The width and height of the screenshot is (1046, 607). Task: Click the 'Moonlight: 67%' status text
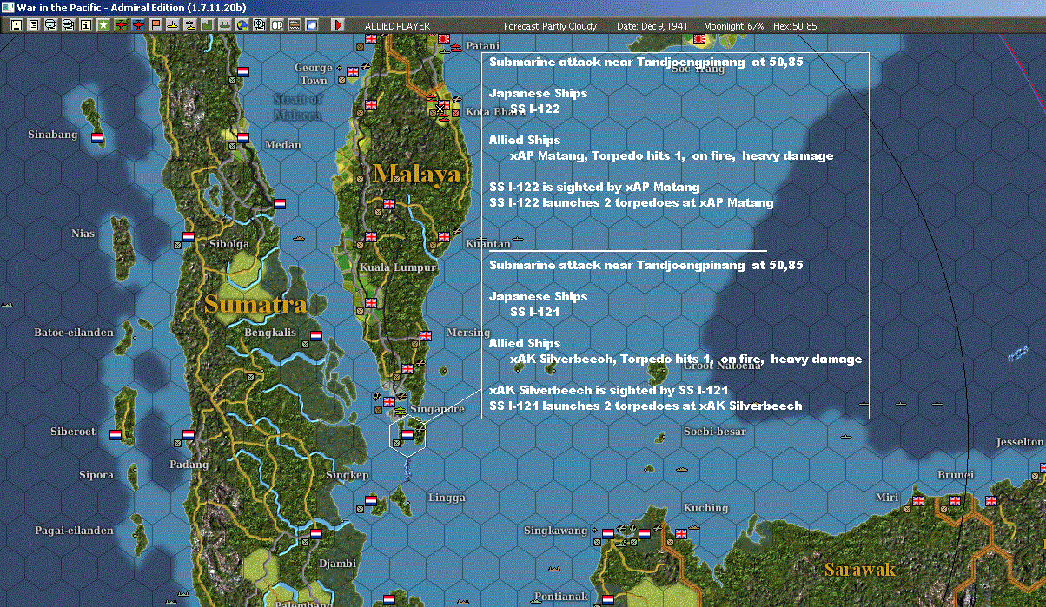734,26
